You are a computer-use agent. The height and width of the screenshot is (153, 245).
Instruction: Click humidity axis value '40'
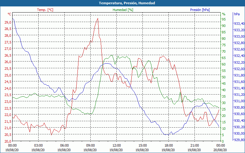224,90
